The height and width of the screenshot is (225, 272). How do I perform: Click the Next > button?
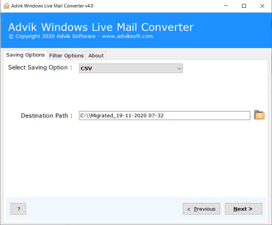pyautogui.click(x=244, y=209)
